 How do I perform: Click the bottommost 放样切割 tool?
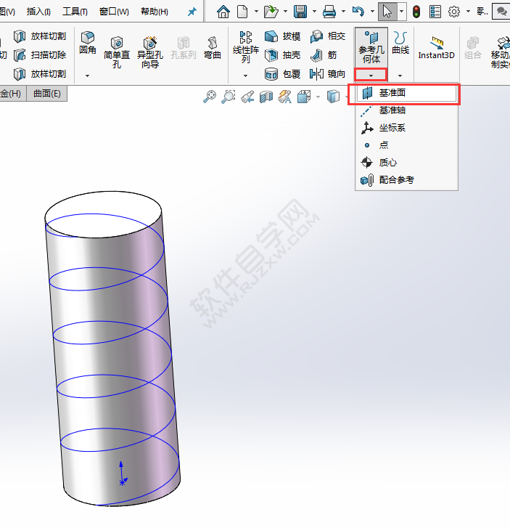40,74
